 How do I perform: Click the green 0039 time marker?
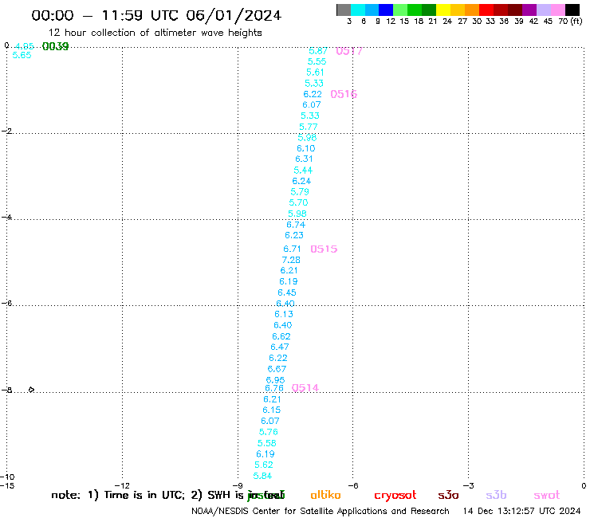click(55, 46)
